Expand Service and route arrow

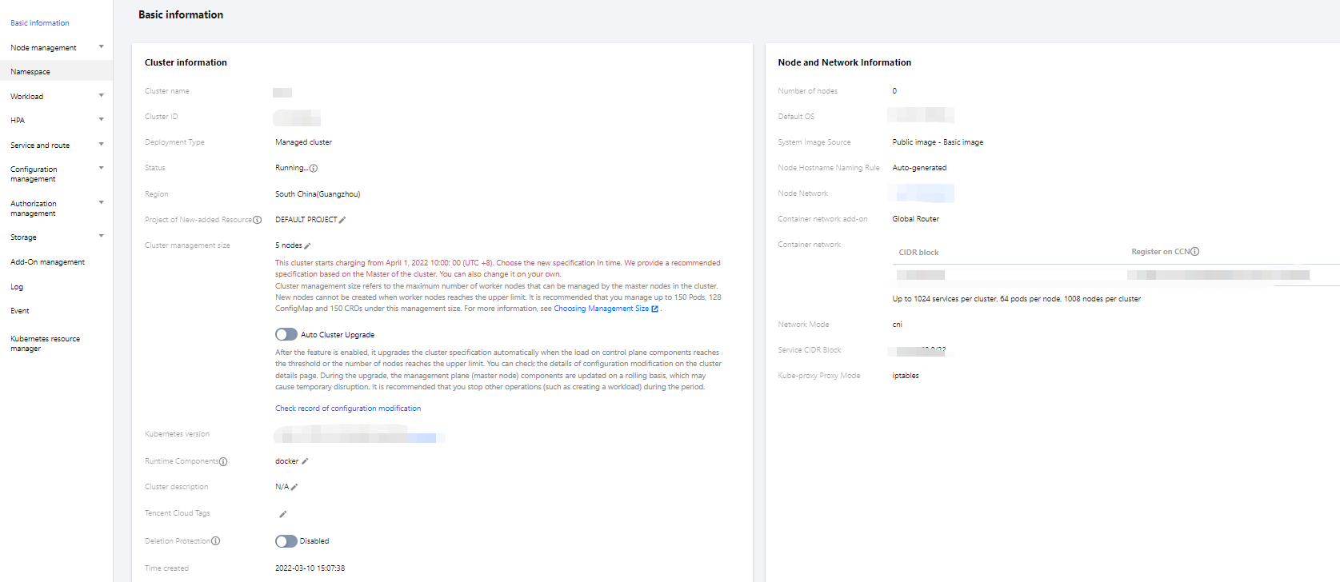click(101, 145)
